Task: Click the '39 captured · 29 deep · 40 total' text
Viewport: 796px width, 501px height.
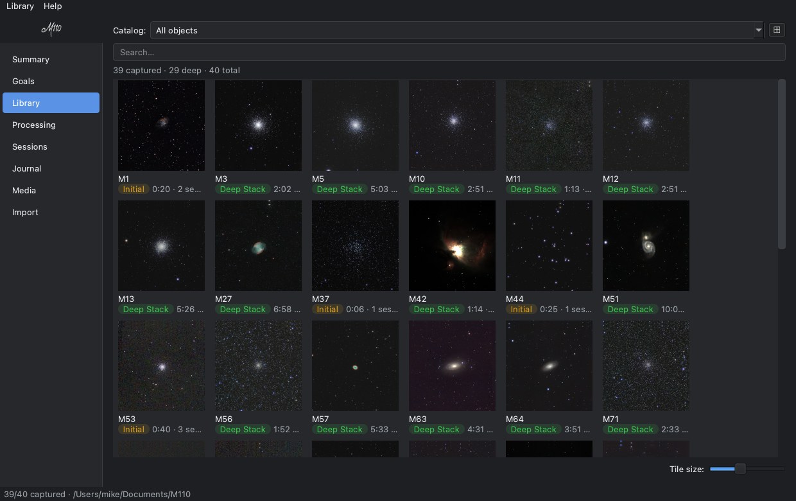Action: click(x=177, y=70)
